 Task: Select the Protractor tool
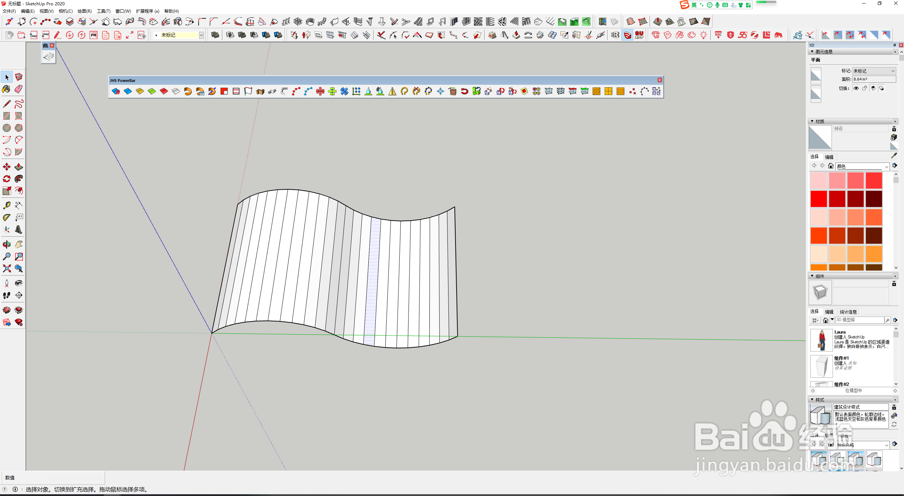pyautogui.click(x=7, y=217)
